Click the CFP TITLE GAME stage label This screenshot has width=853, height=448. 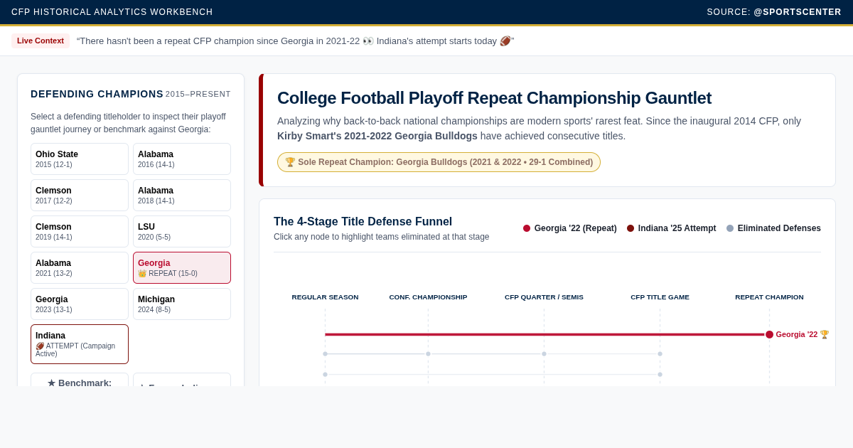(x=660, y=297)
